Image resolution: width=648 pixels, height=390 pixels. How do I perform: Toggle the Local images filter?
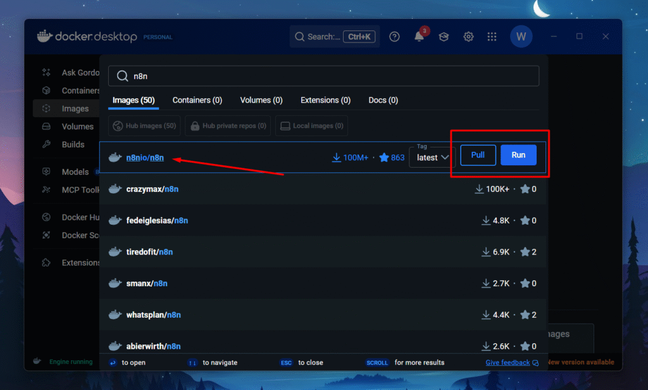[x=311, y=126]
